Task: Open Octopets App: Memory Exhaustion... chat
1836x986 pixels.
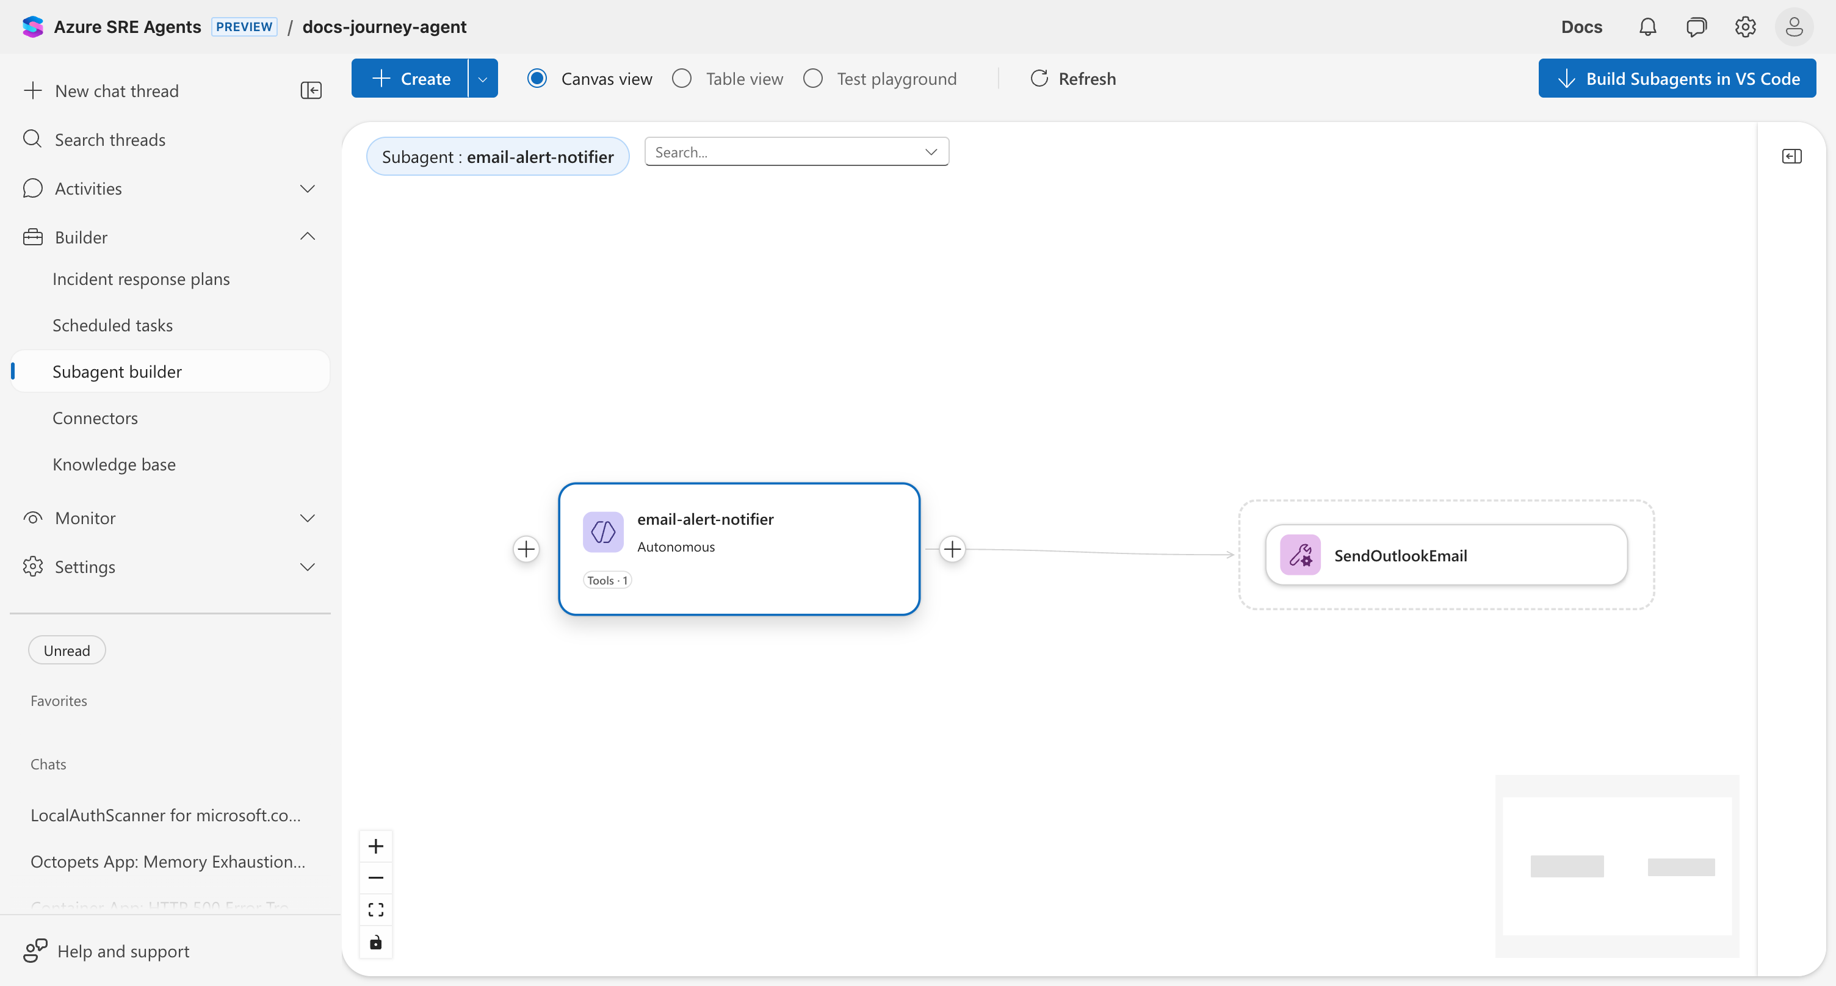Action: (167, 862)
